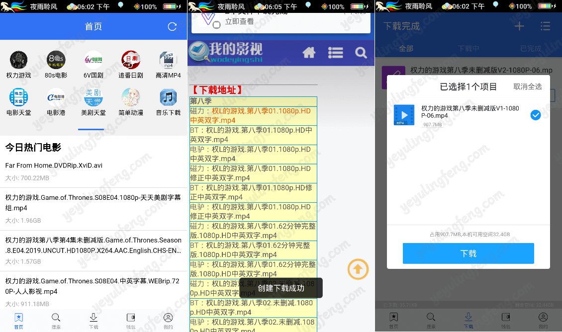Click the 立即查看 banner link
This screenshot has width=562, height=332.
(x=239, y=21)
